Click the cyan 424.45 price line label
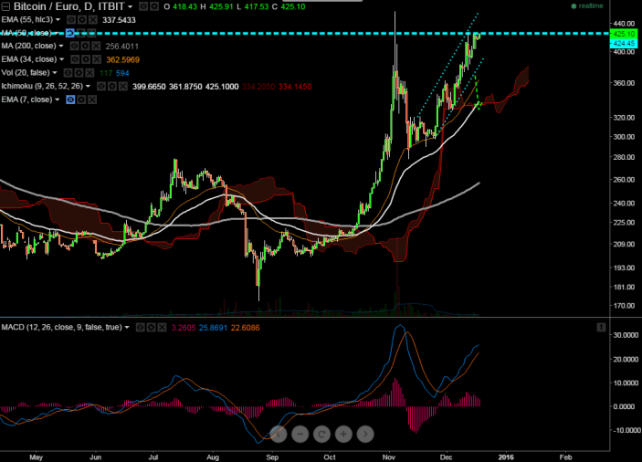642x462 pixels. (623, 43)
